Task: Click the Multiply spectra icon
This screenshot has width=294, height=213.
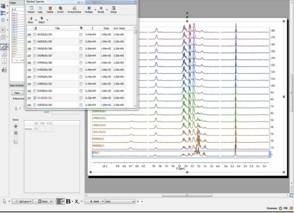Action: tap(89, 10)
